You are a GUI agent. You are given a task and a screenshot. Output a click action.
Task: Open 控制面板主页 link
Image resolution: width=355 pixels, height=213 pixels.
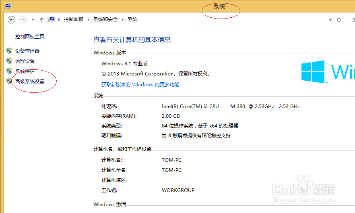30,37
